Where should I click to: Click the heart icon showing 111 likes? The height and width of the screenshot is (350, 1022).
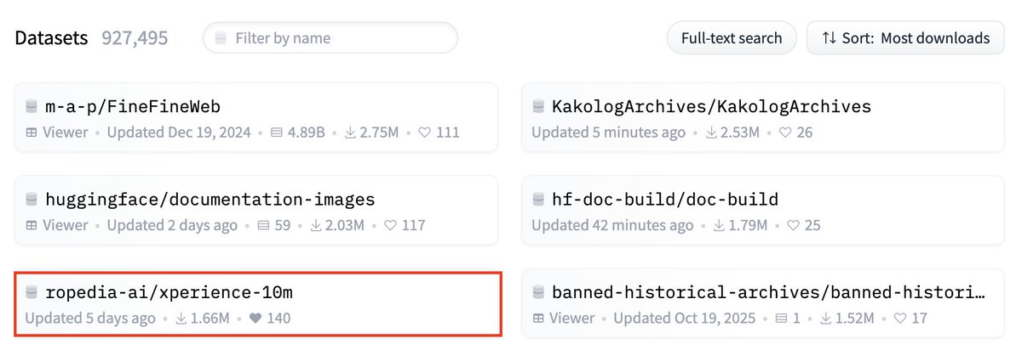tap(423, 133)
